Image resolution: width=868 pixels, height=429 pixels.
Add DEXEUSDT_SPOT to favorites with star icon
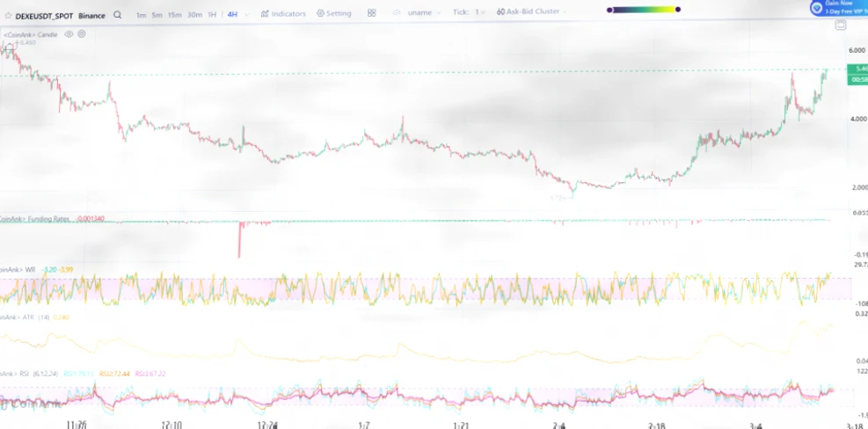8,16
